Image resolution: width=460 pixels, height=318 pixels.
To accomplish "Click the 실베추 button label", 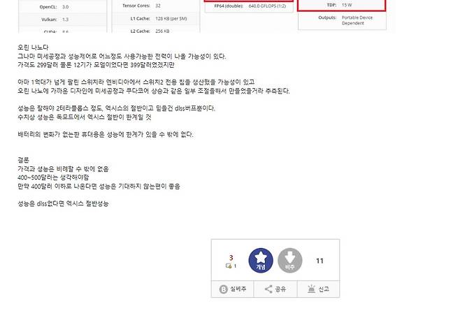I will [x=238, y=289].
